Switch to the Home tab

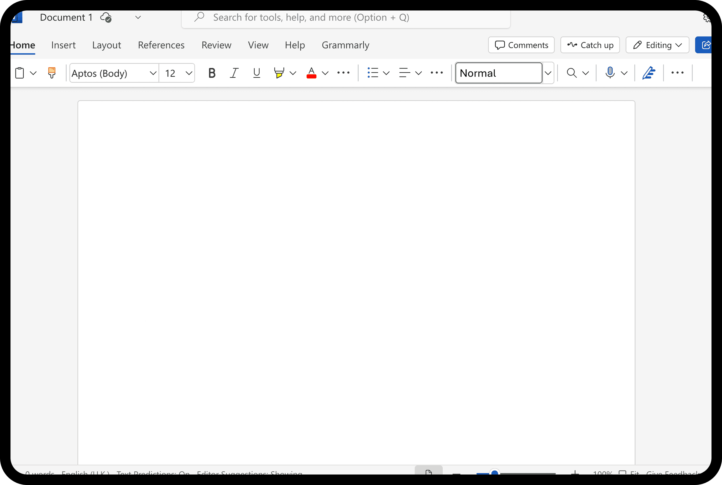[x=22, y=45]
